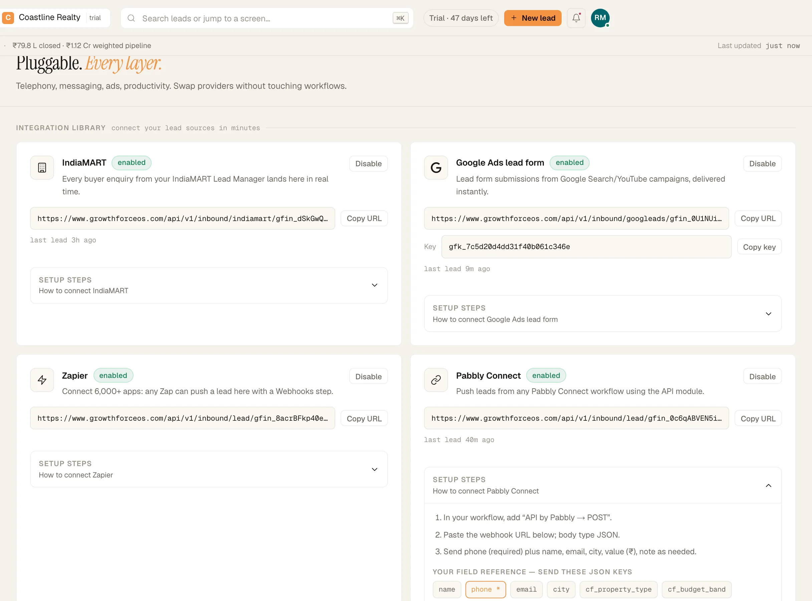The height and width of the screenshot is (601, 812).
Task: Copy the Google Ads webhook URL
Action: coord(758,218)
